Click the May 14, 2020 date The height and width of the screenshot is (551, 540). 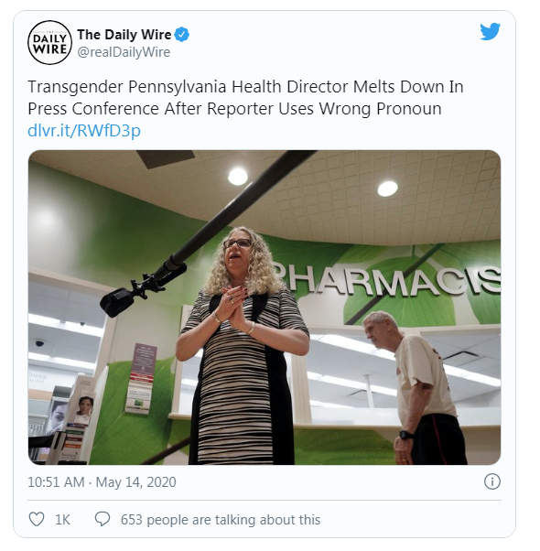click(x=135, y=481)
